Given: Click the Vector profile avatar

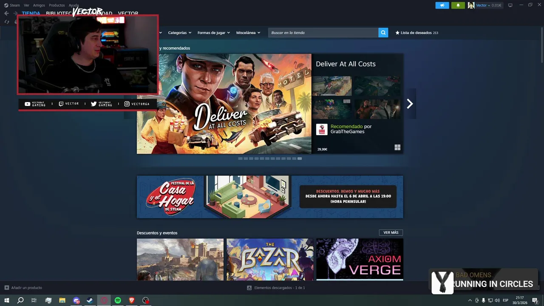Looking at the screenshot, I should (471, 6).
